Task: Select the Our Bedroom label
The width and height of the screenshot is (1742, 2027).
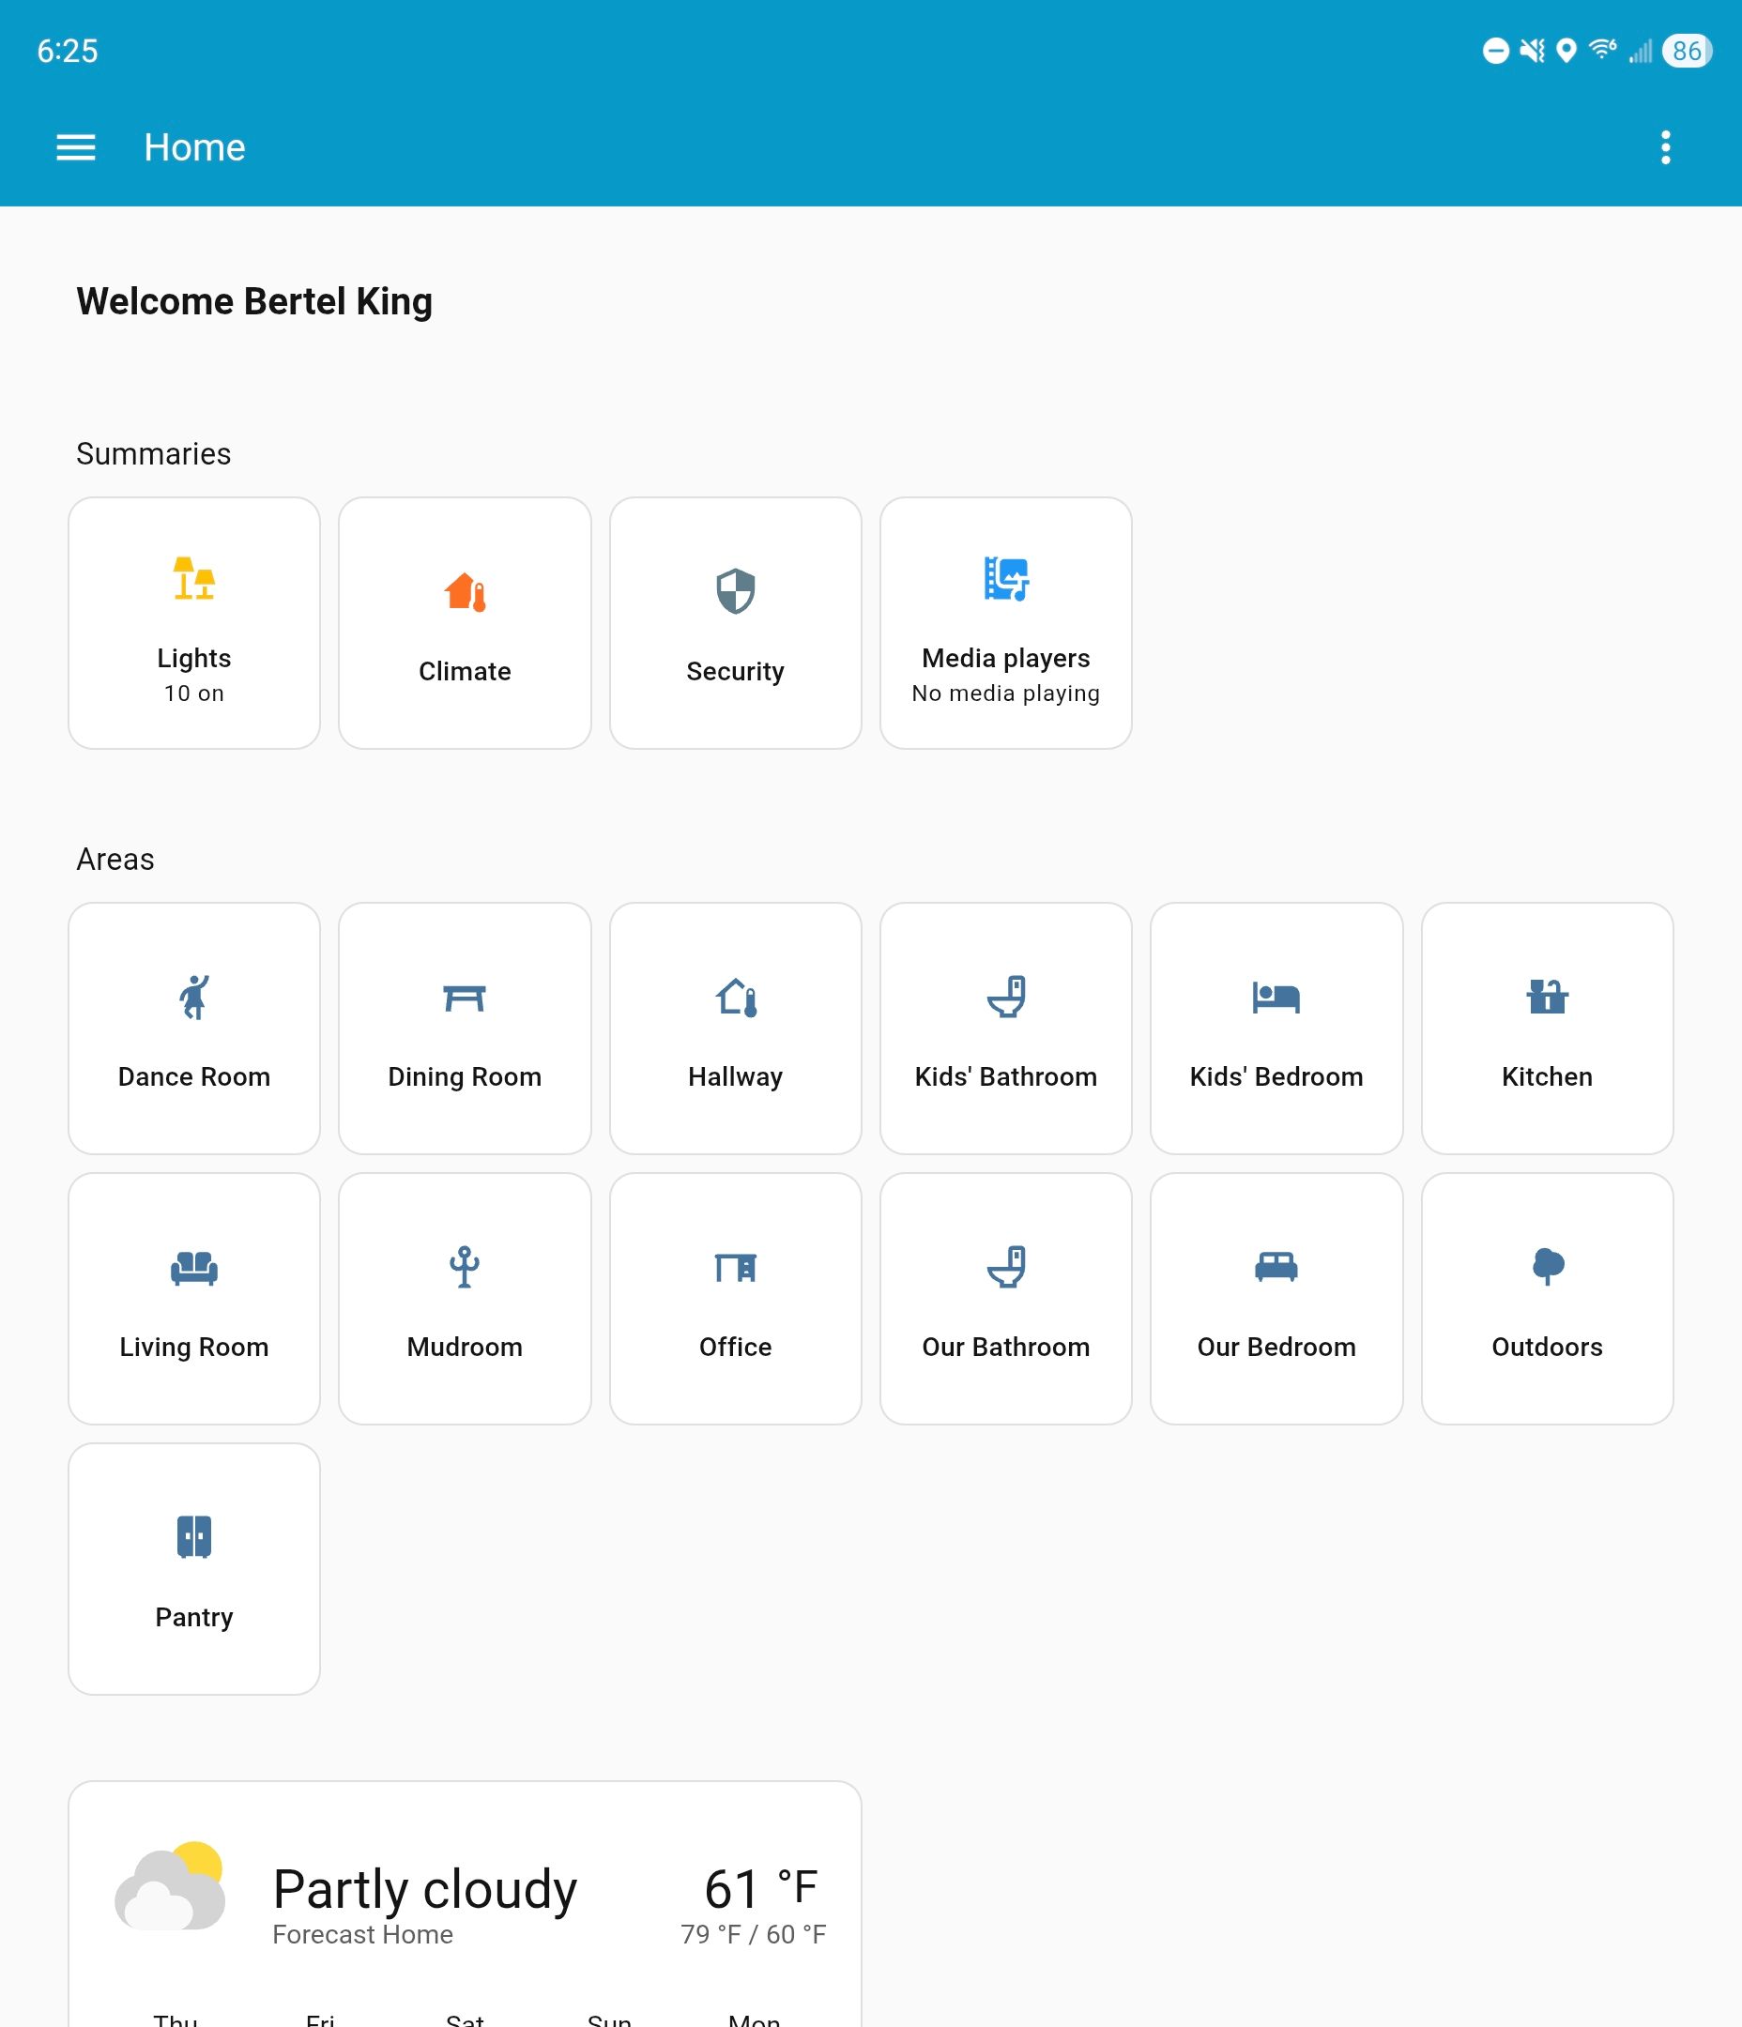Action: 1276,1347
